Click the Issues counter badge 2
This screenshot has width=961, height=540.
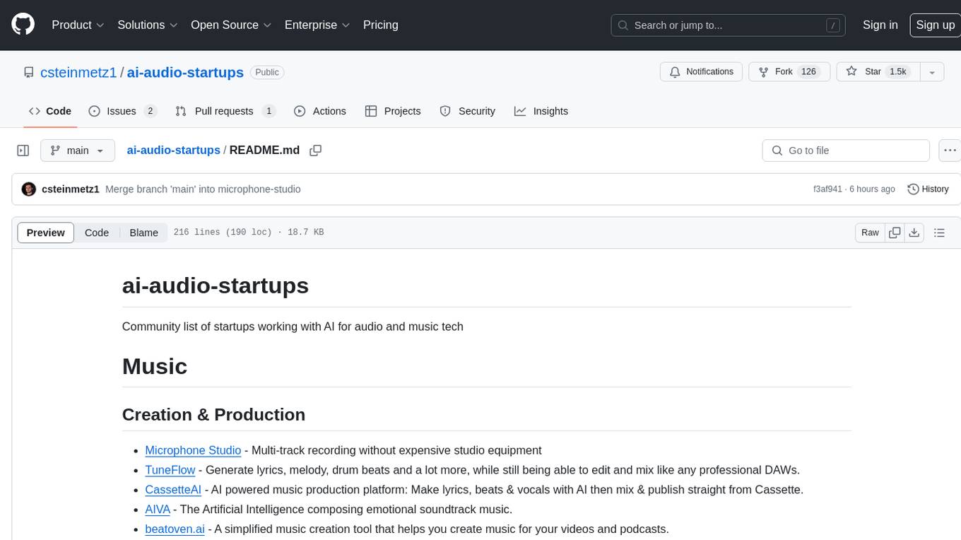[150, 111]
